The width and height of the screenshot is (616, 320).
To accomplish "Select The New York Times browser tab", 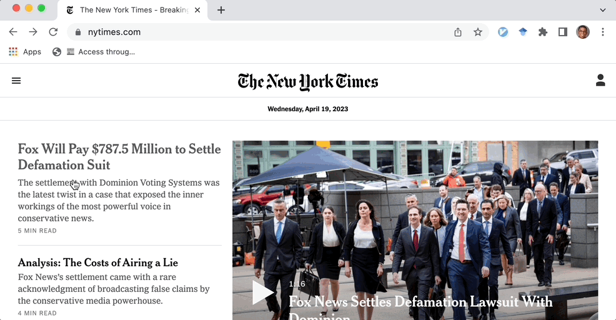I will pyautogui.click(x=132, y=10).
